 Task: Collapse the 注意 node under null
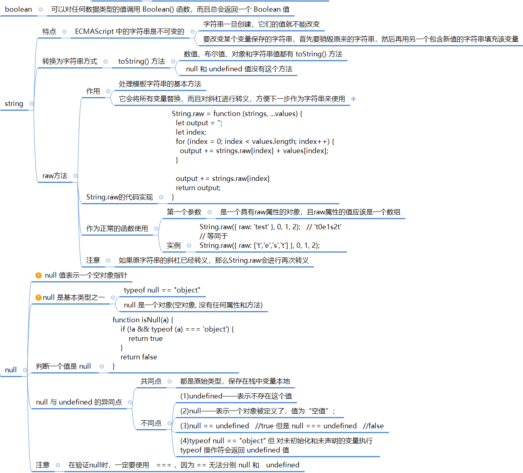tap(58, 465)
